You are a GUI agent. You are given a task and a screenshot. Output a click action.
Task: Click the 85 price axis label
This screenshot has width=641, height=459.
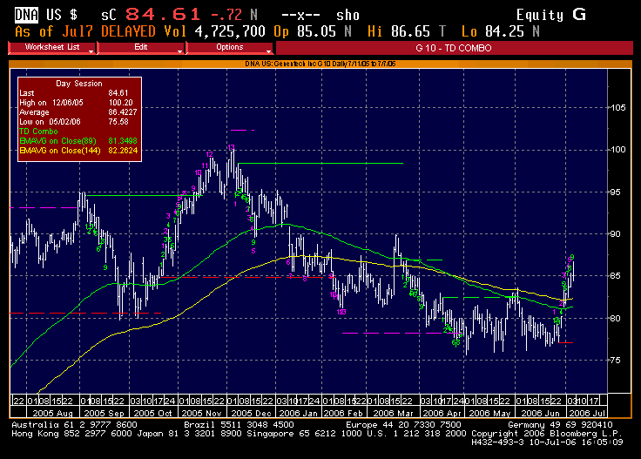coord(616,276)
